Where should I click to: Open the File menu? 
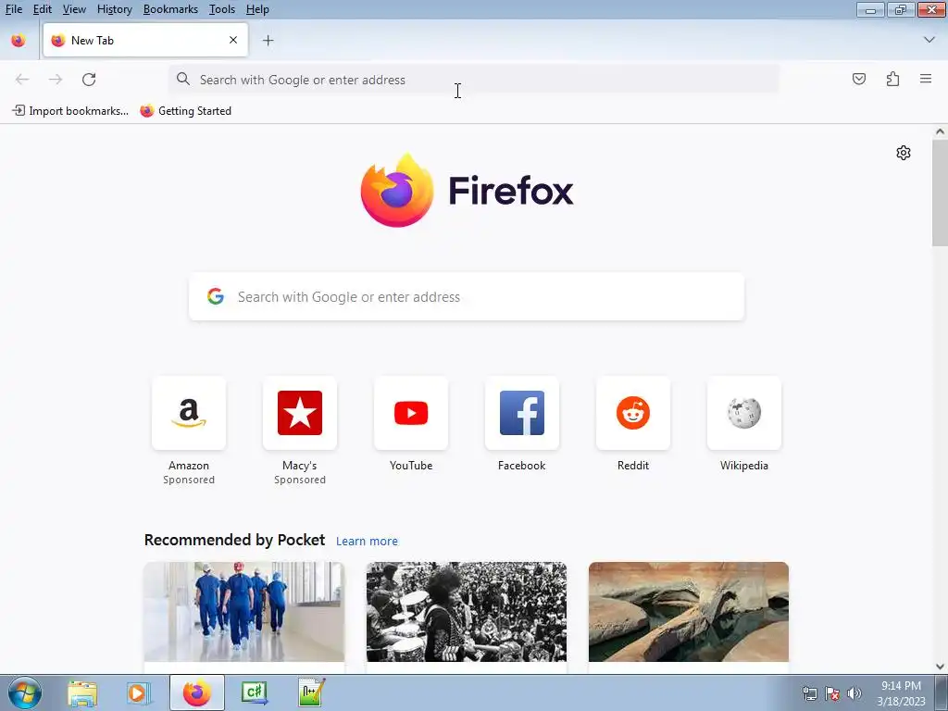(13, 9)
